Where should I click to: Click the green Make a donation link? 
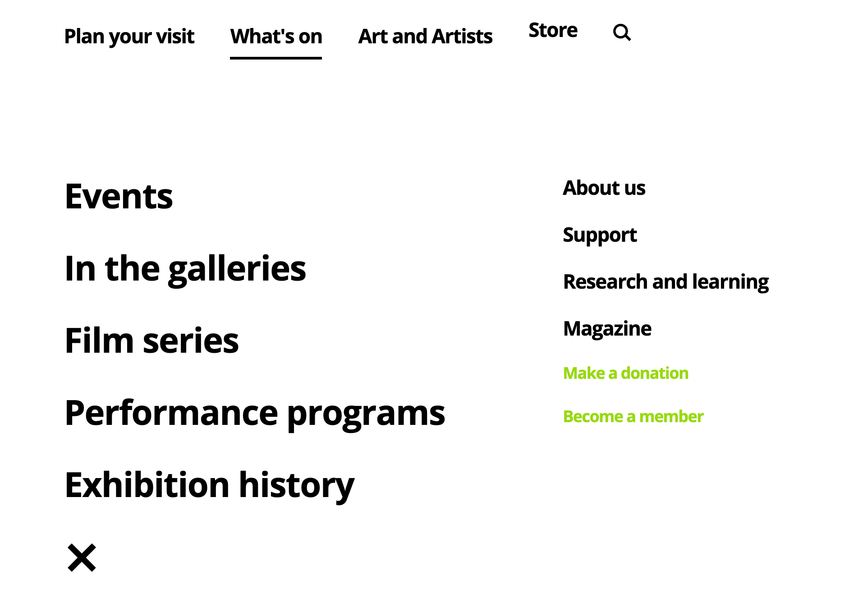626,373
